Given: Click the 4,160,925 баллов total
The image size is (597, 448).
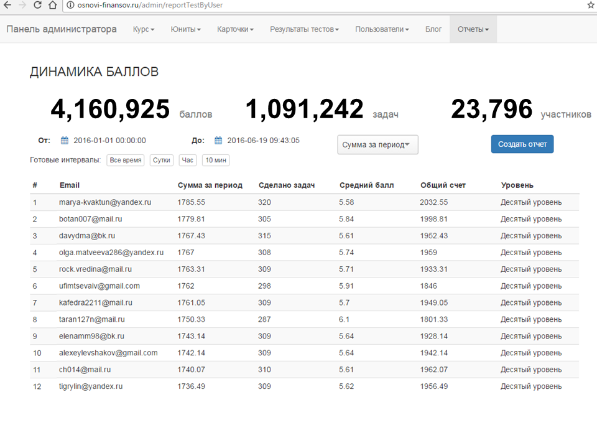Looking at the screenshot, I should [x=131, y=110].
